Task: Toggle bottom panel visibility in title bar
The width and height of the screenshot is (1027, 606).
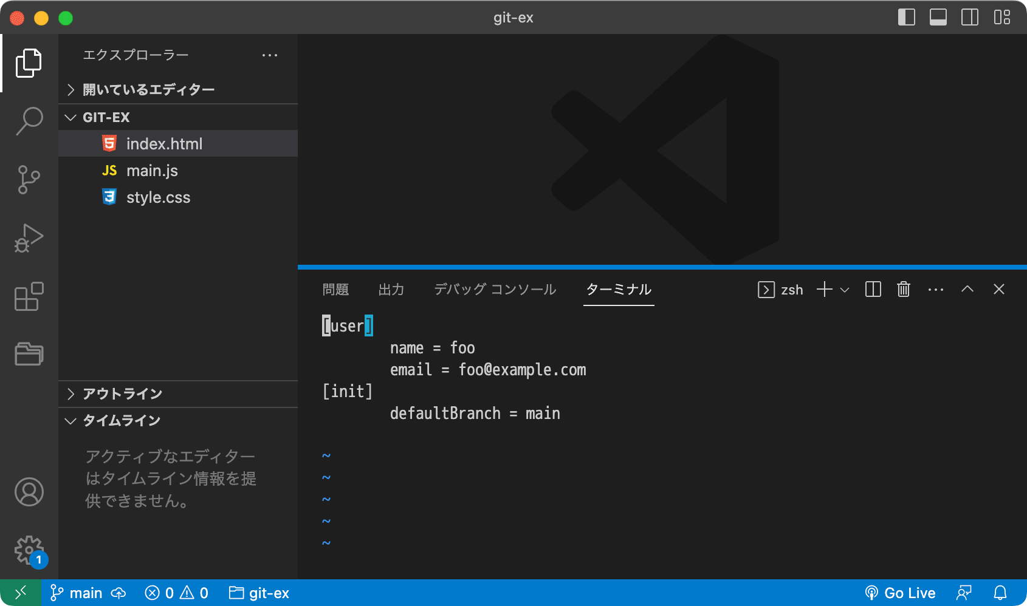Action: point(938,17)
